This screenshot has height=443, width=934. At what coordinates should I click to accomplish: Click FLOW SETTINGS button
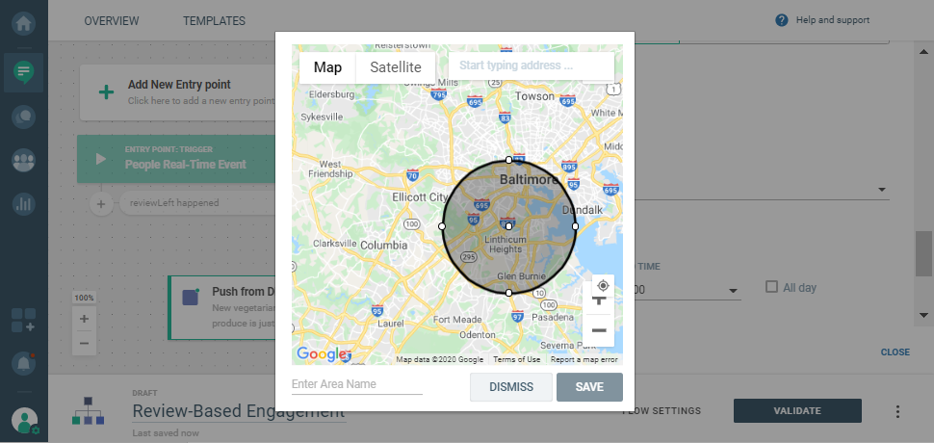point(662,411)
